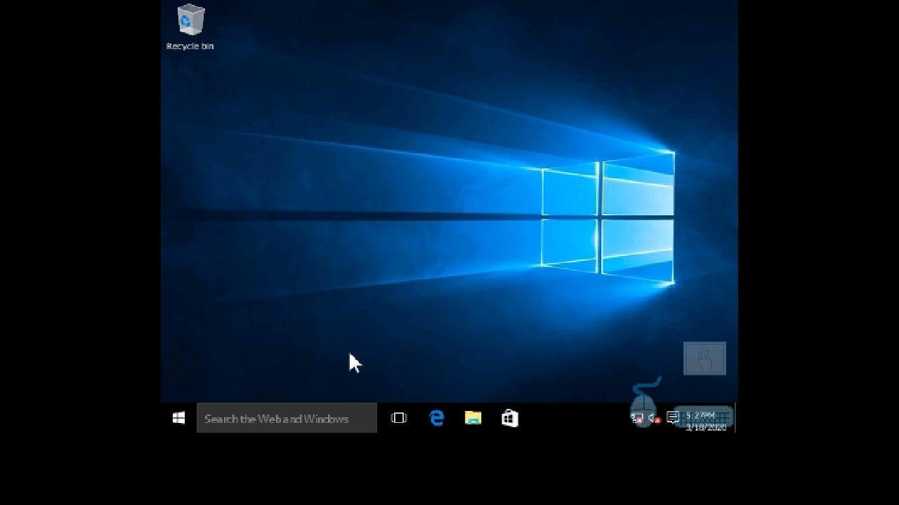This screenshot has width=899, height=505.
Task: Click the network status tray icon
Action: click(x=637, y=418)
